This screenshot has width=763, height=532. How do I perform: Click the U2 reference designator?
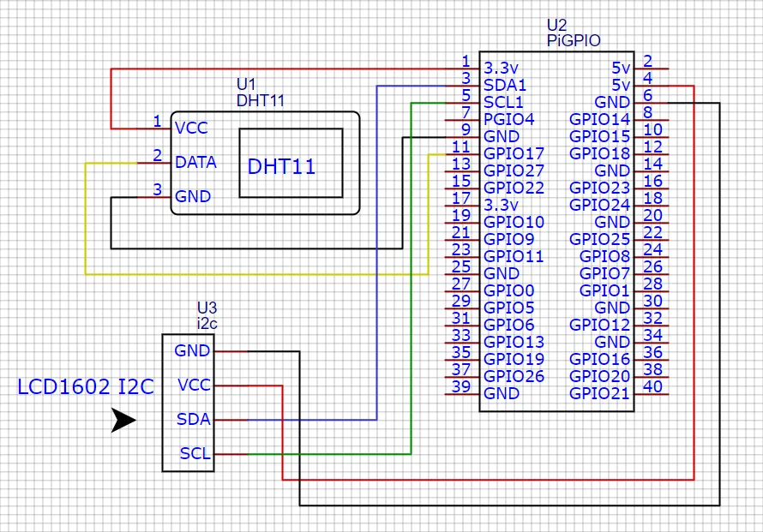557,25
